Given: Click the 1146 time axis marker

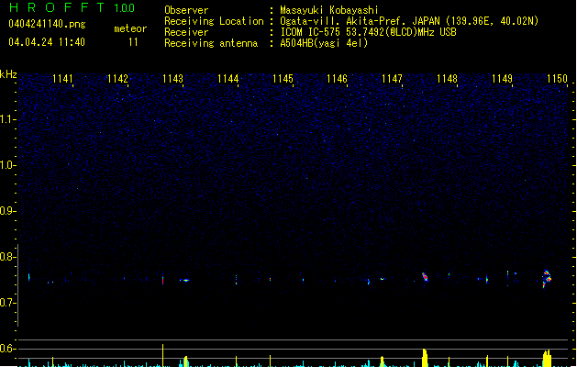Looking at the screenshot, I should 337,79.
